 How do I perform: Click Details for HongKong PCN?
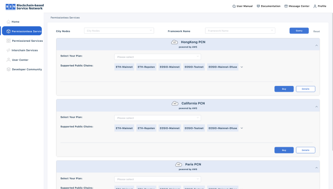pyautogui.click(x=305, y=89)
